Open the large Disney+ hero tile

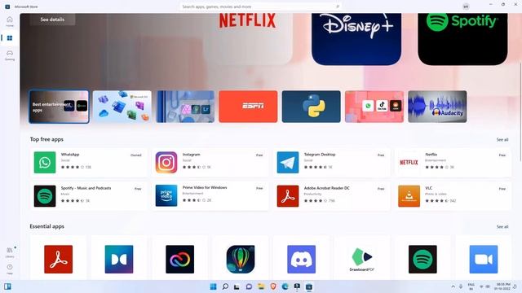[356, 39]
